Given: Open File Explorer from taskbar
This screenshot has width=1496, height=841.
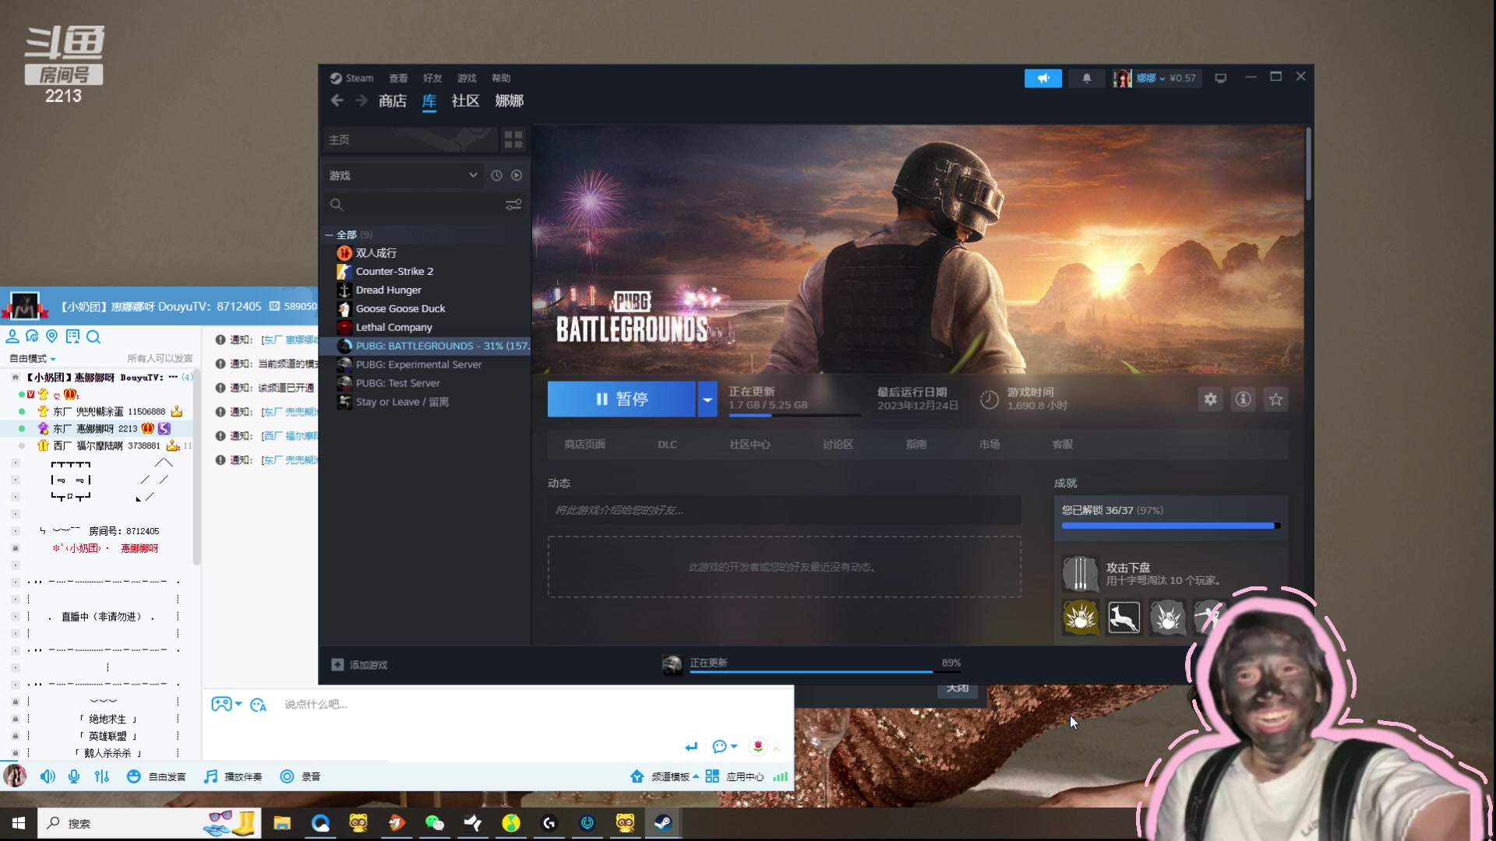Looking at the screenshot, I should click(x=282, y=823).
